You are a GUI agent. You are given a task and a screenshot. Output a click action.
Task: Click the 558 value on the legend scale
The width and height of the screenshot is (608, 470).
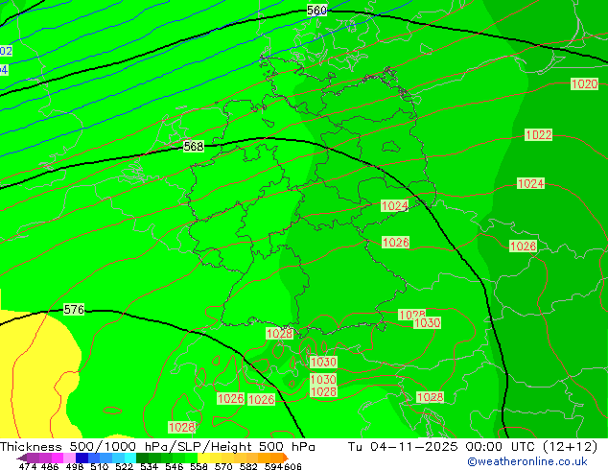pos(199,466)
